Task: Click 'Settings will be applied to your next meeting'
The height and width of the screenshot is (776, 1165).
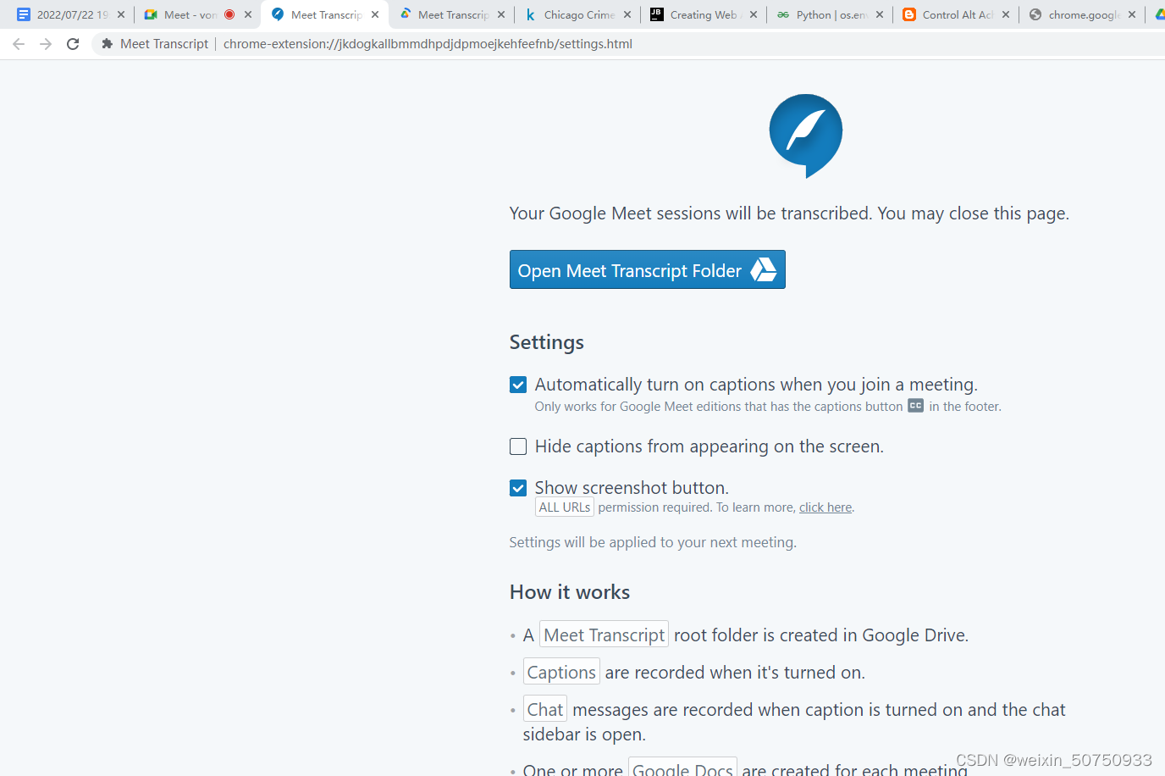Action: [653, 542]
